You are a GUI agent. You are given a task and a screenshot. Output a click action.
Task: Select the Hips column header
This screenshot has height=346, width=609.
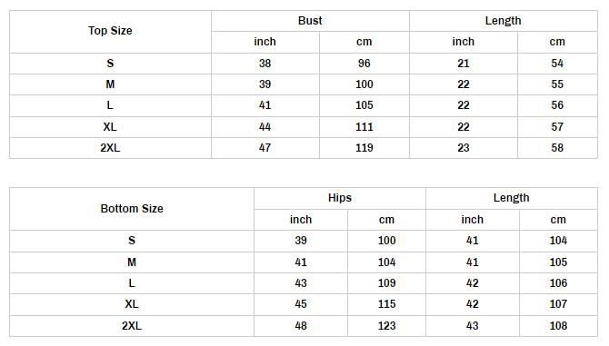point(340,198)
